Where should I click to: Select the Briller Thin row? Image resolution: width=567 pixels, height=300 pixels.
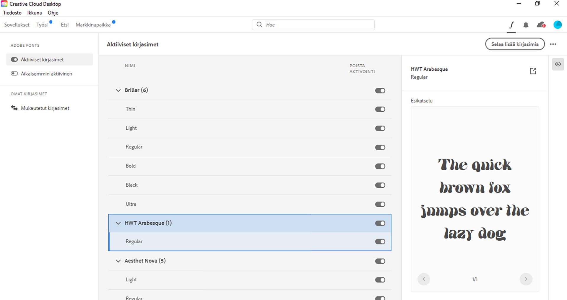[250, 109]
